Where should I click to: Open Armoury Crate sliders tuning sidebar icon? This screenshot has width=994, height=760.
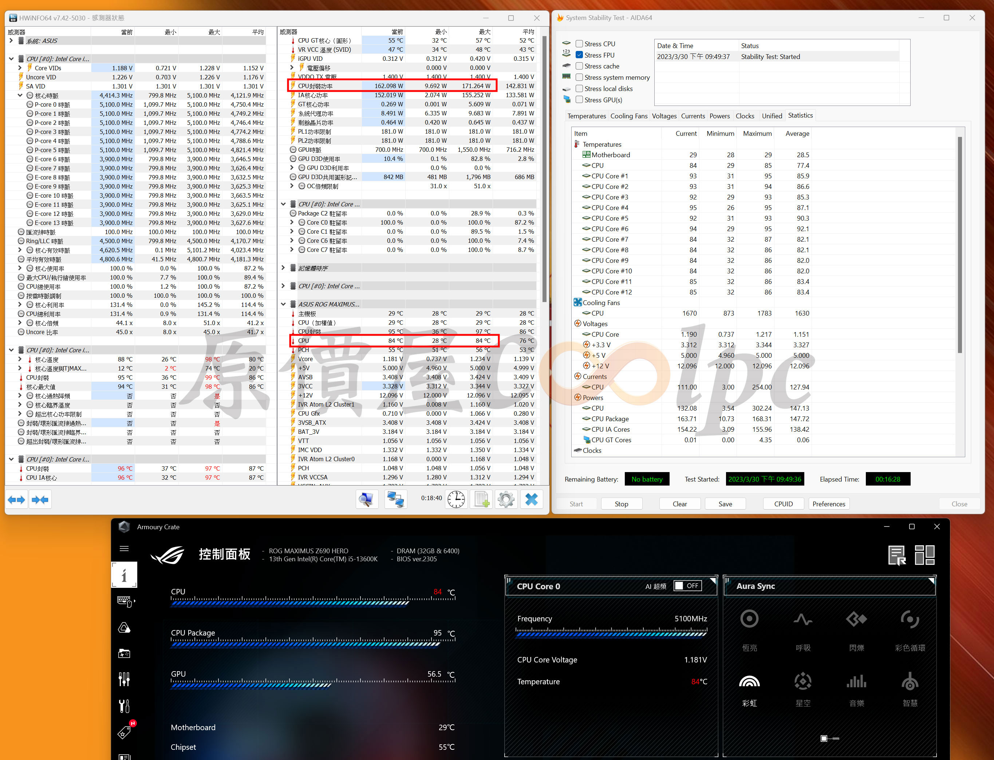pos(124,679)
